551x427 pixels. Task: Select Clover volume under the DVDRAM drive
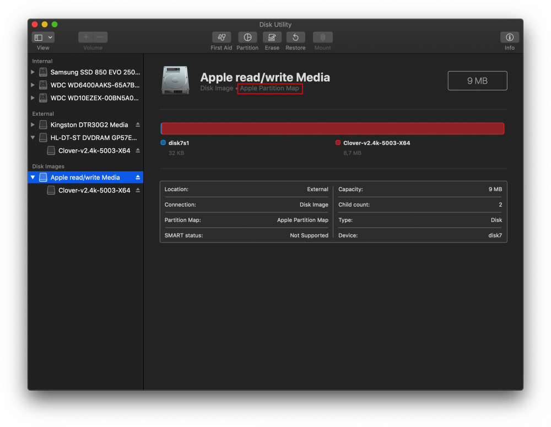tap(85, 151)
